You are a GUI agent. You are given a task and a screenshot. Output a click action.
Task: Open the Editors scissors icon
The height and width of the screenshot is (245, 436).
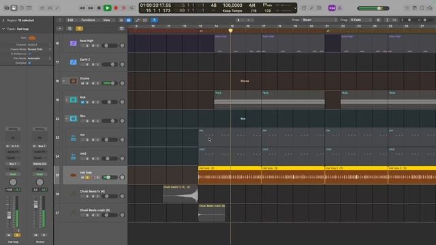click(57, 8)
